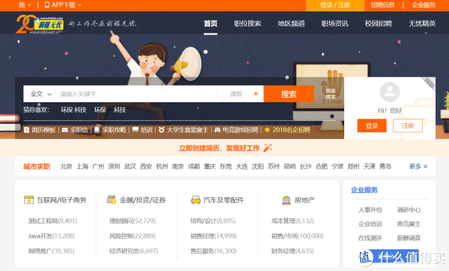449x271 pixels.
Task: Expand the 全文 search scope dropdown
Action: coord(41,94)
